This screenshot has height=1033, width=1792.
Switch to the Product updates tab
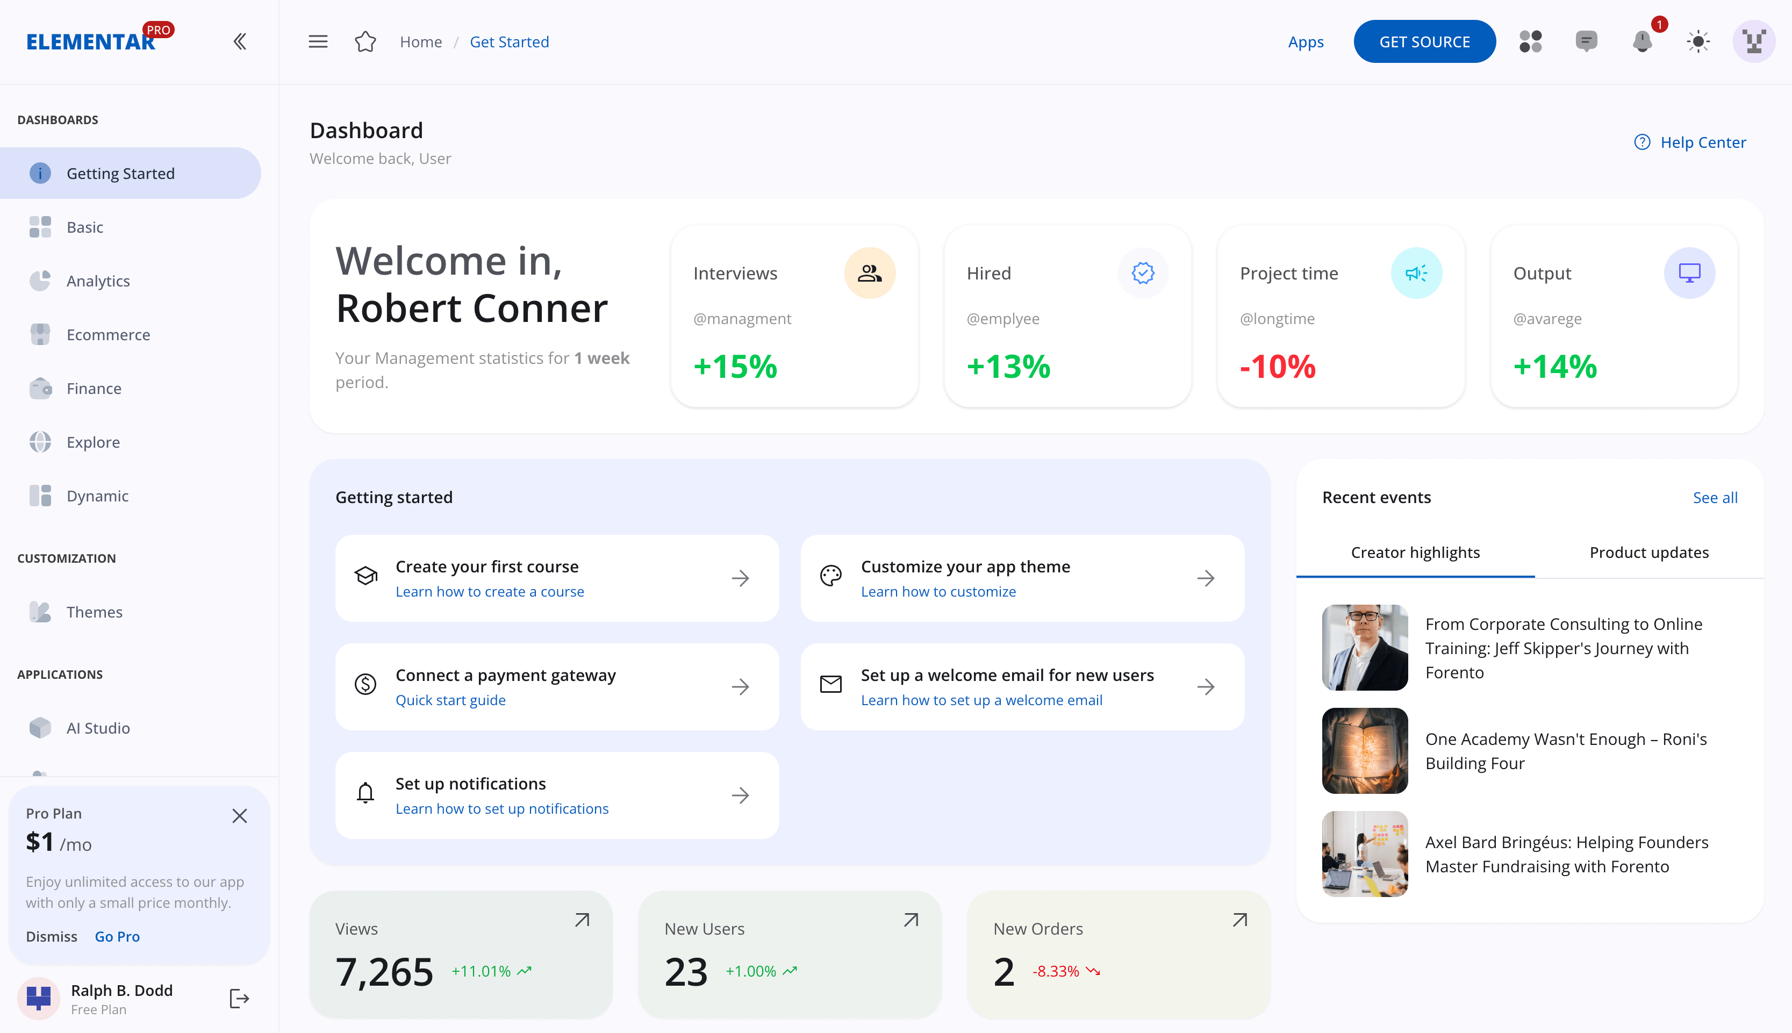coord(1648,552)
